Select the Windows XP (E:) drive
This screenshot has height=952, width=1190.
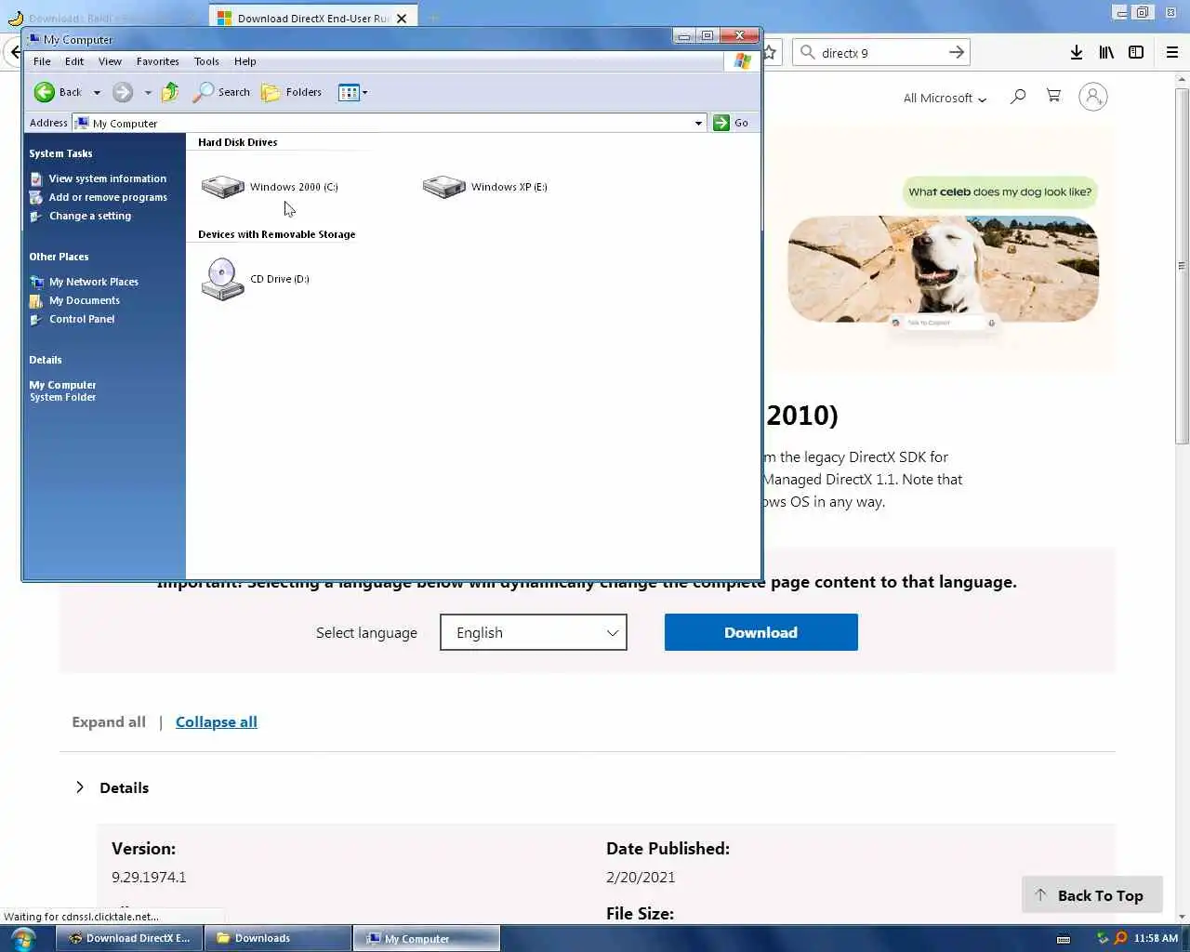484,187
